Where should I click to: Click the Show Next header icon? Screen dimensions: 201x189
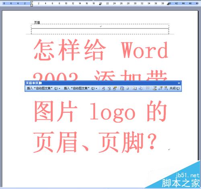tap(166, 88)
